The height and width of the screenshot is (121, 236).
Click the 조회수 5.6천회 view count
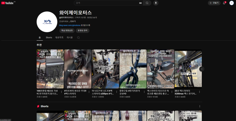pyautogui.click(x=70, y=97)
